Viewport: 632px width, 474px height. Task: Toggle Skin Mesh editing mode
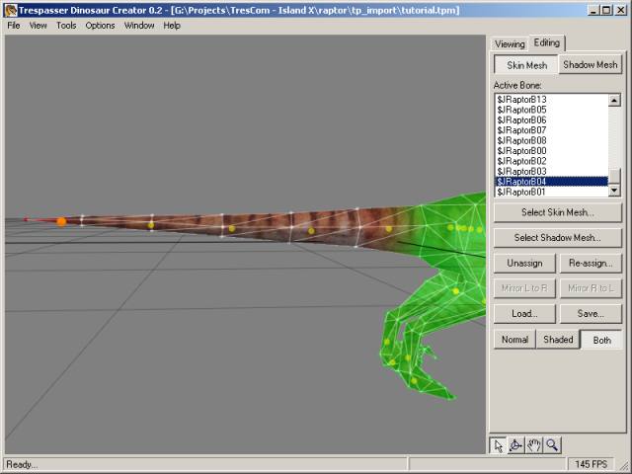tap(525, 65)
